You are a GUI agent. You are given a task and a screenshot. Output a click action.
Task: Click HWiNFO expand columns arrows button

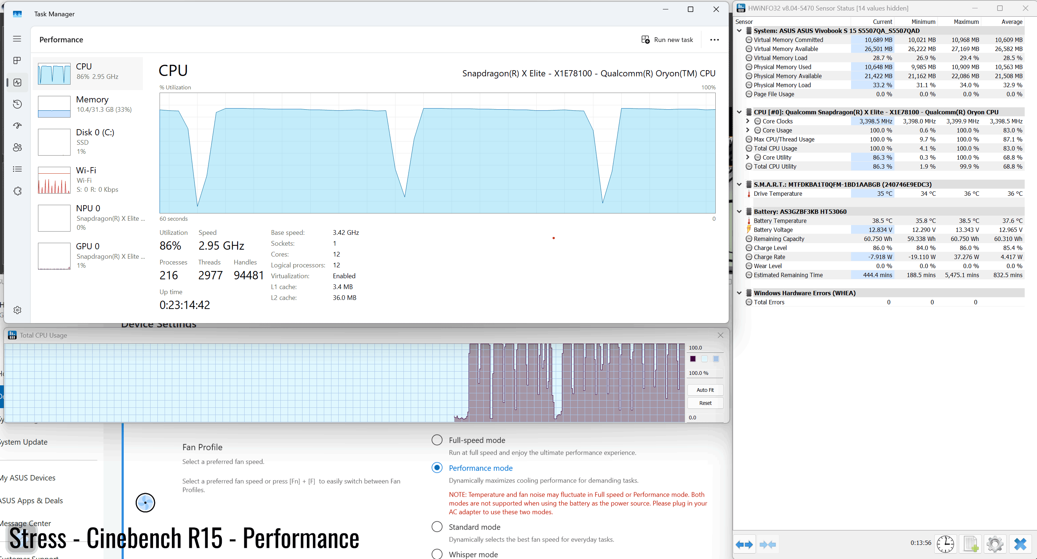(x=744, y=545)
